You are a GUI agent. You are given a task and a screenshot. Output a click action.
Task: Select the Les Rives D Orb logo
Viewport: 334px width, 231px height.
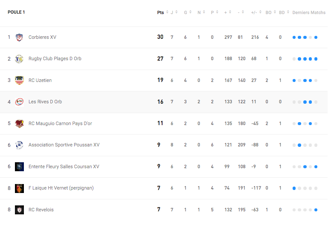click(19, 102)
